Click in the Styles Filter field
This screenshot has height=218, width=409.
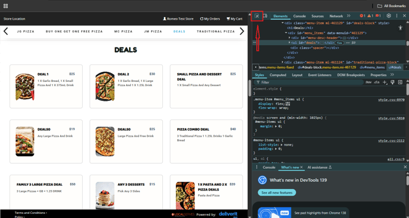pyautogui.click(x=309, y=83)
